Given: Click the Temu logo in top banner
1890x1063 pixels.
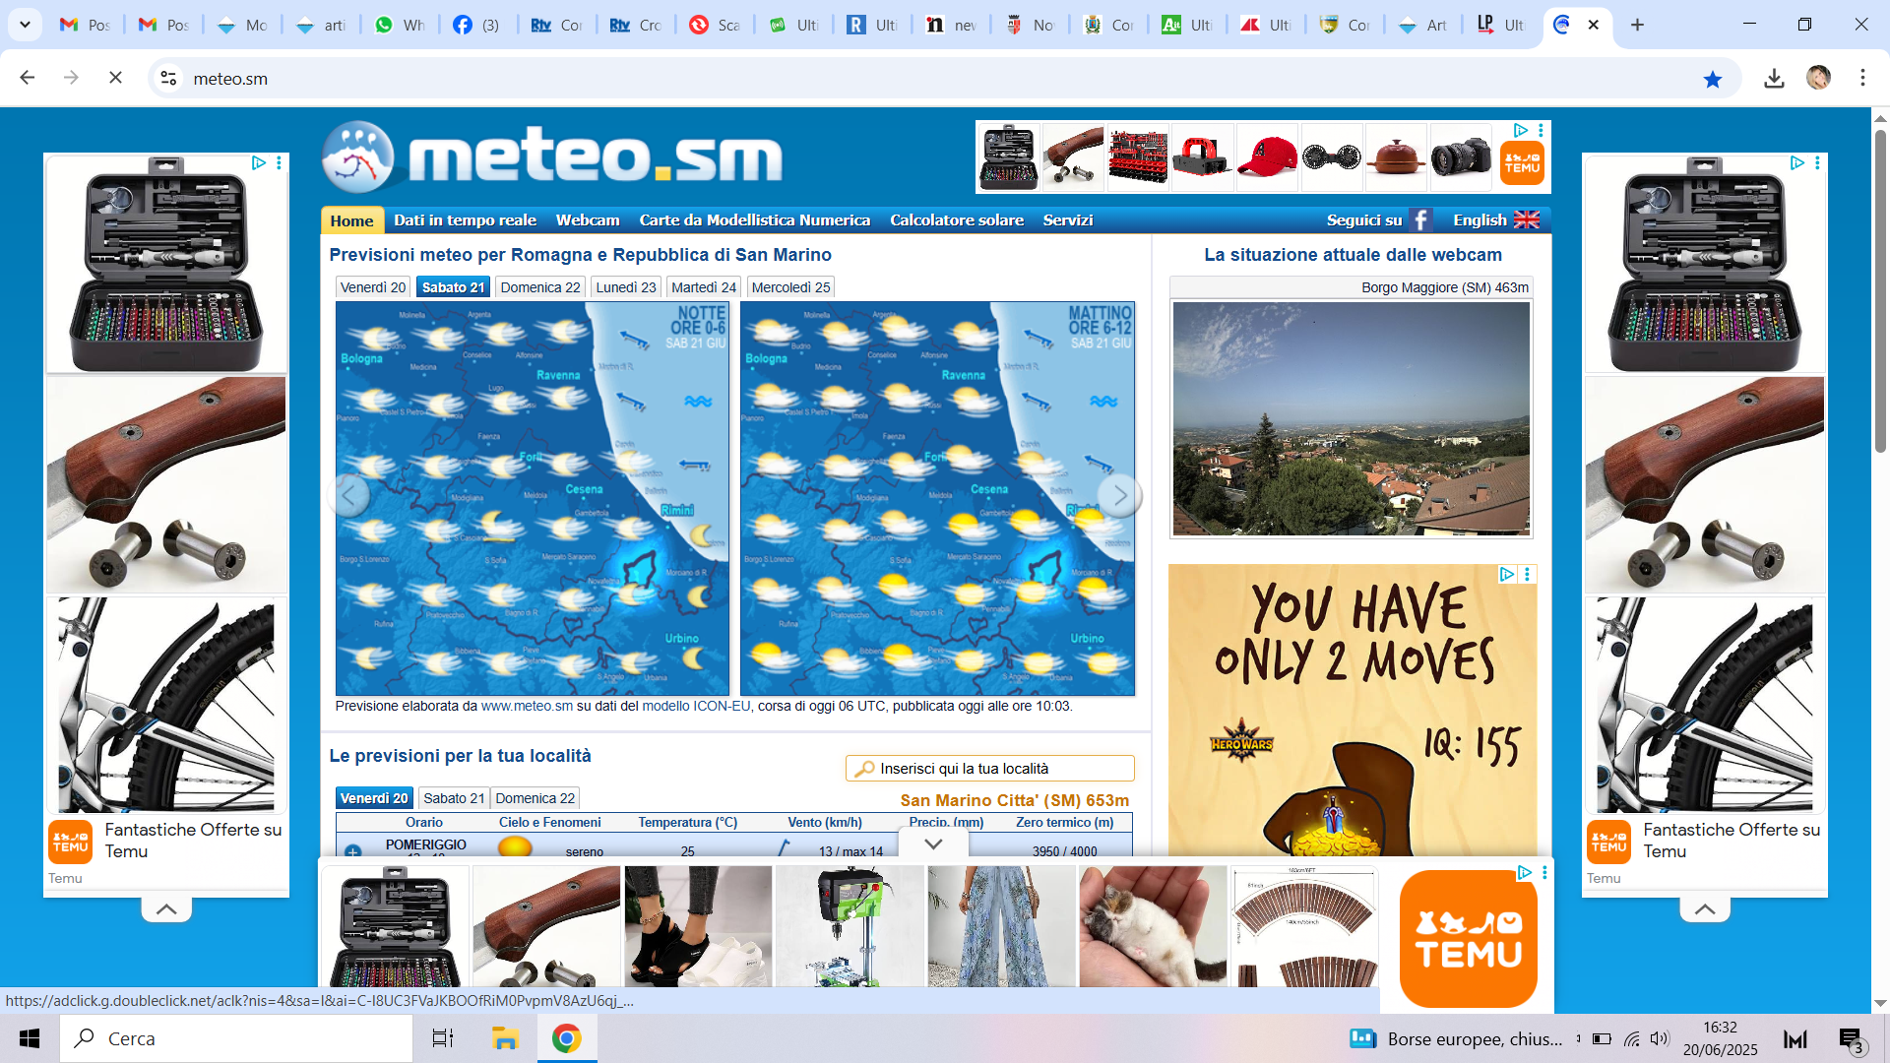Looking at the screenshot, I should (1522, 163).
